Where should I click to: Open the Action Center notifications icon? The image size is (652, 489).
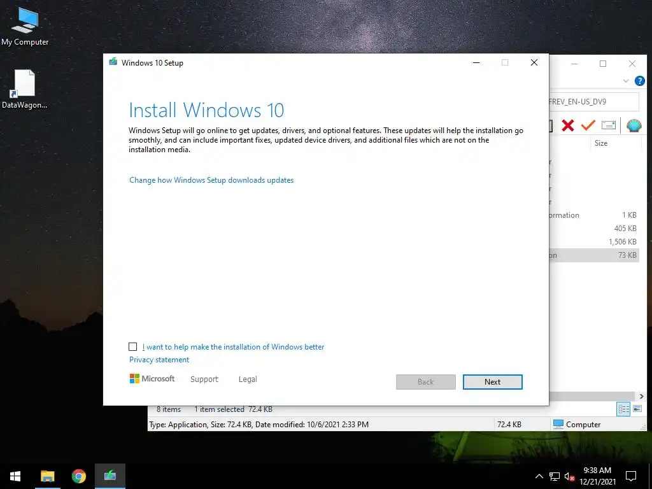[631, 476]
